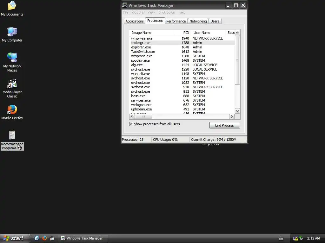Select svchost.exe with PID 1032
The height and width of the screenshot is (243, 325).
(x=182, y=83)
